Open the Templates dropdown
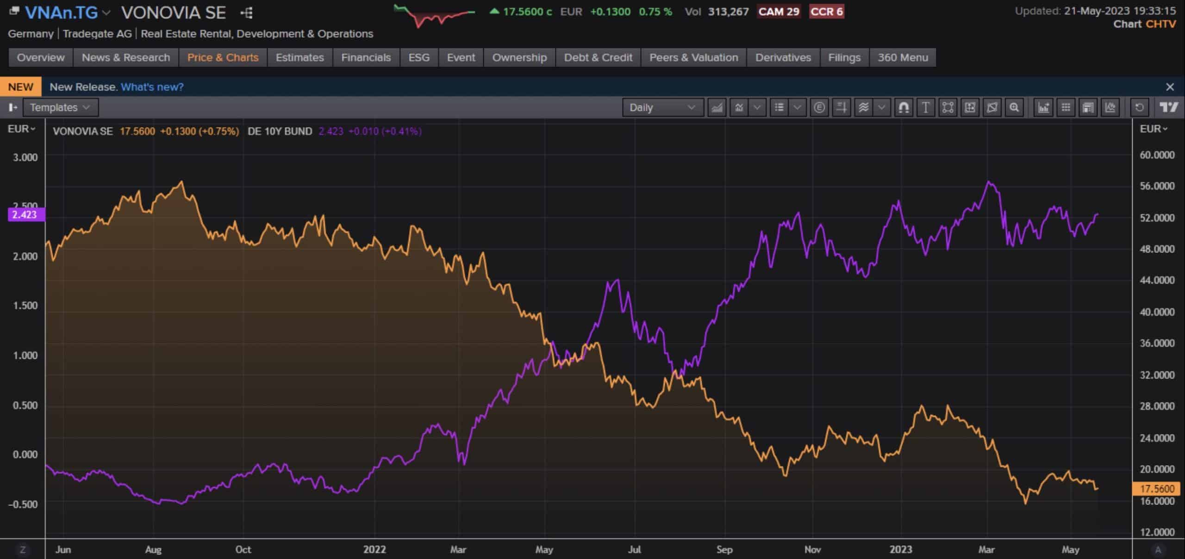 coord(60,107)
